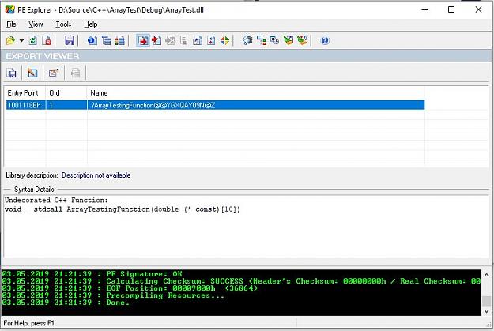The width and height of the screenshot is (494, 331).
Task: Minimize the PE Explorer window
Action: point(424,9)
